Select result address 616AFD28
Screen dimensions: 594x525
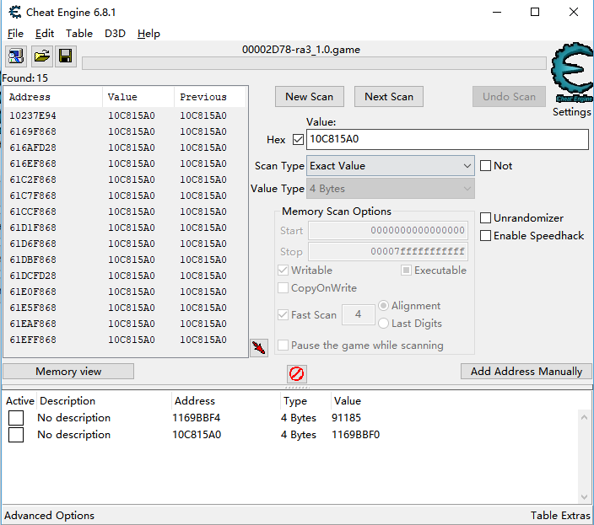coord(33,147)
